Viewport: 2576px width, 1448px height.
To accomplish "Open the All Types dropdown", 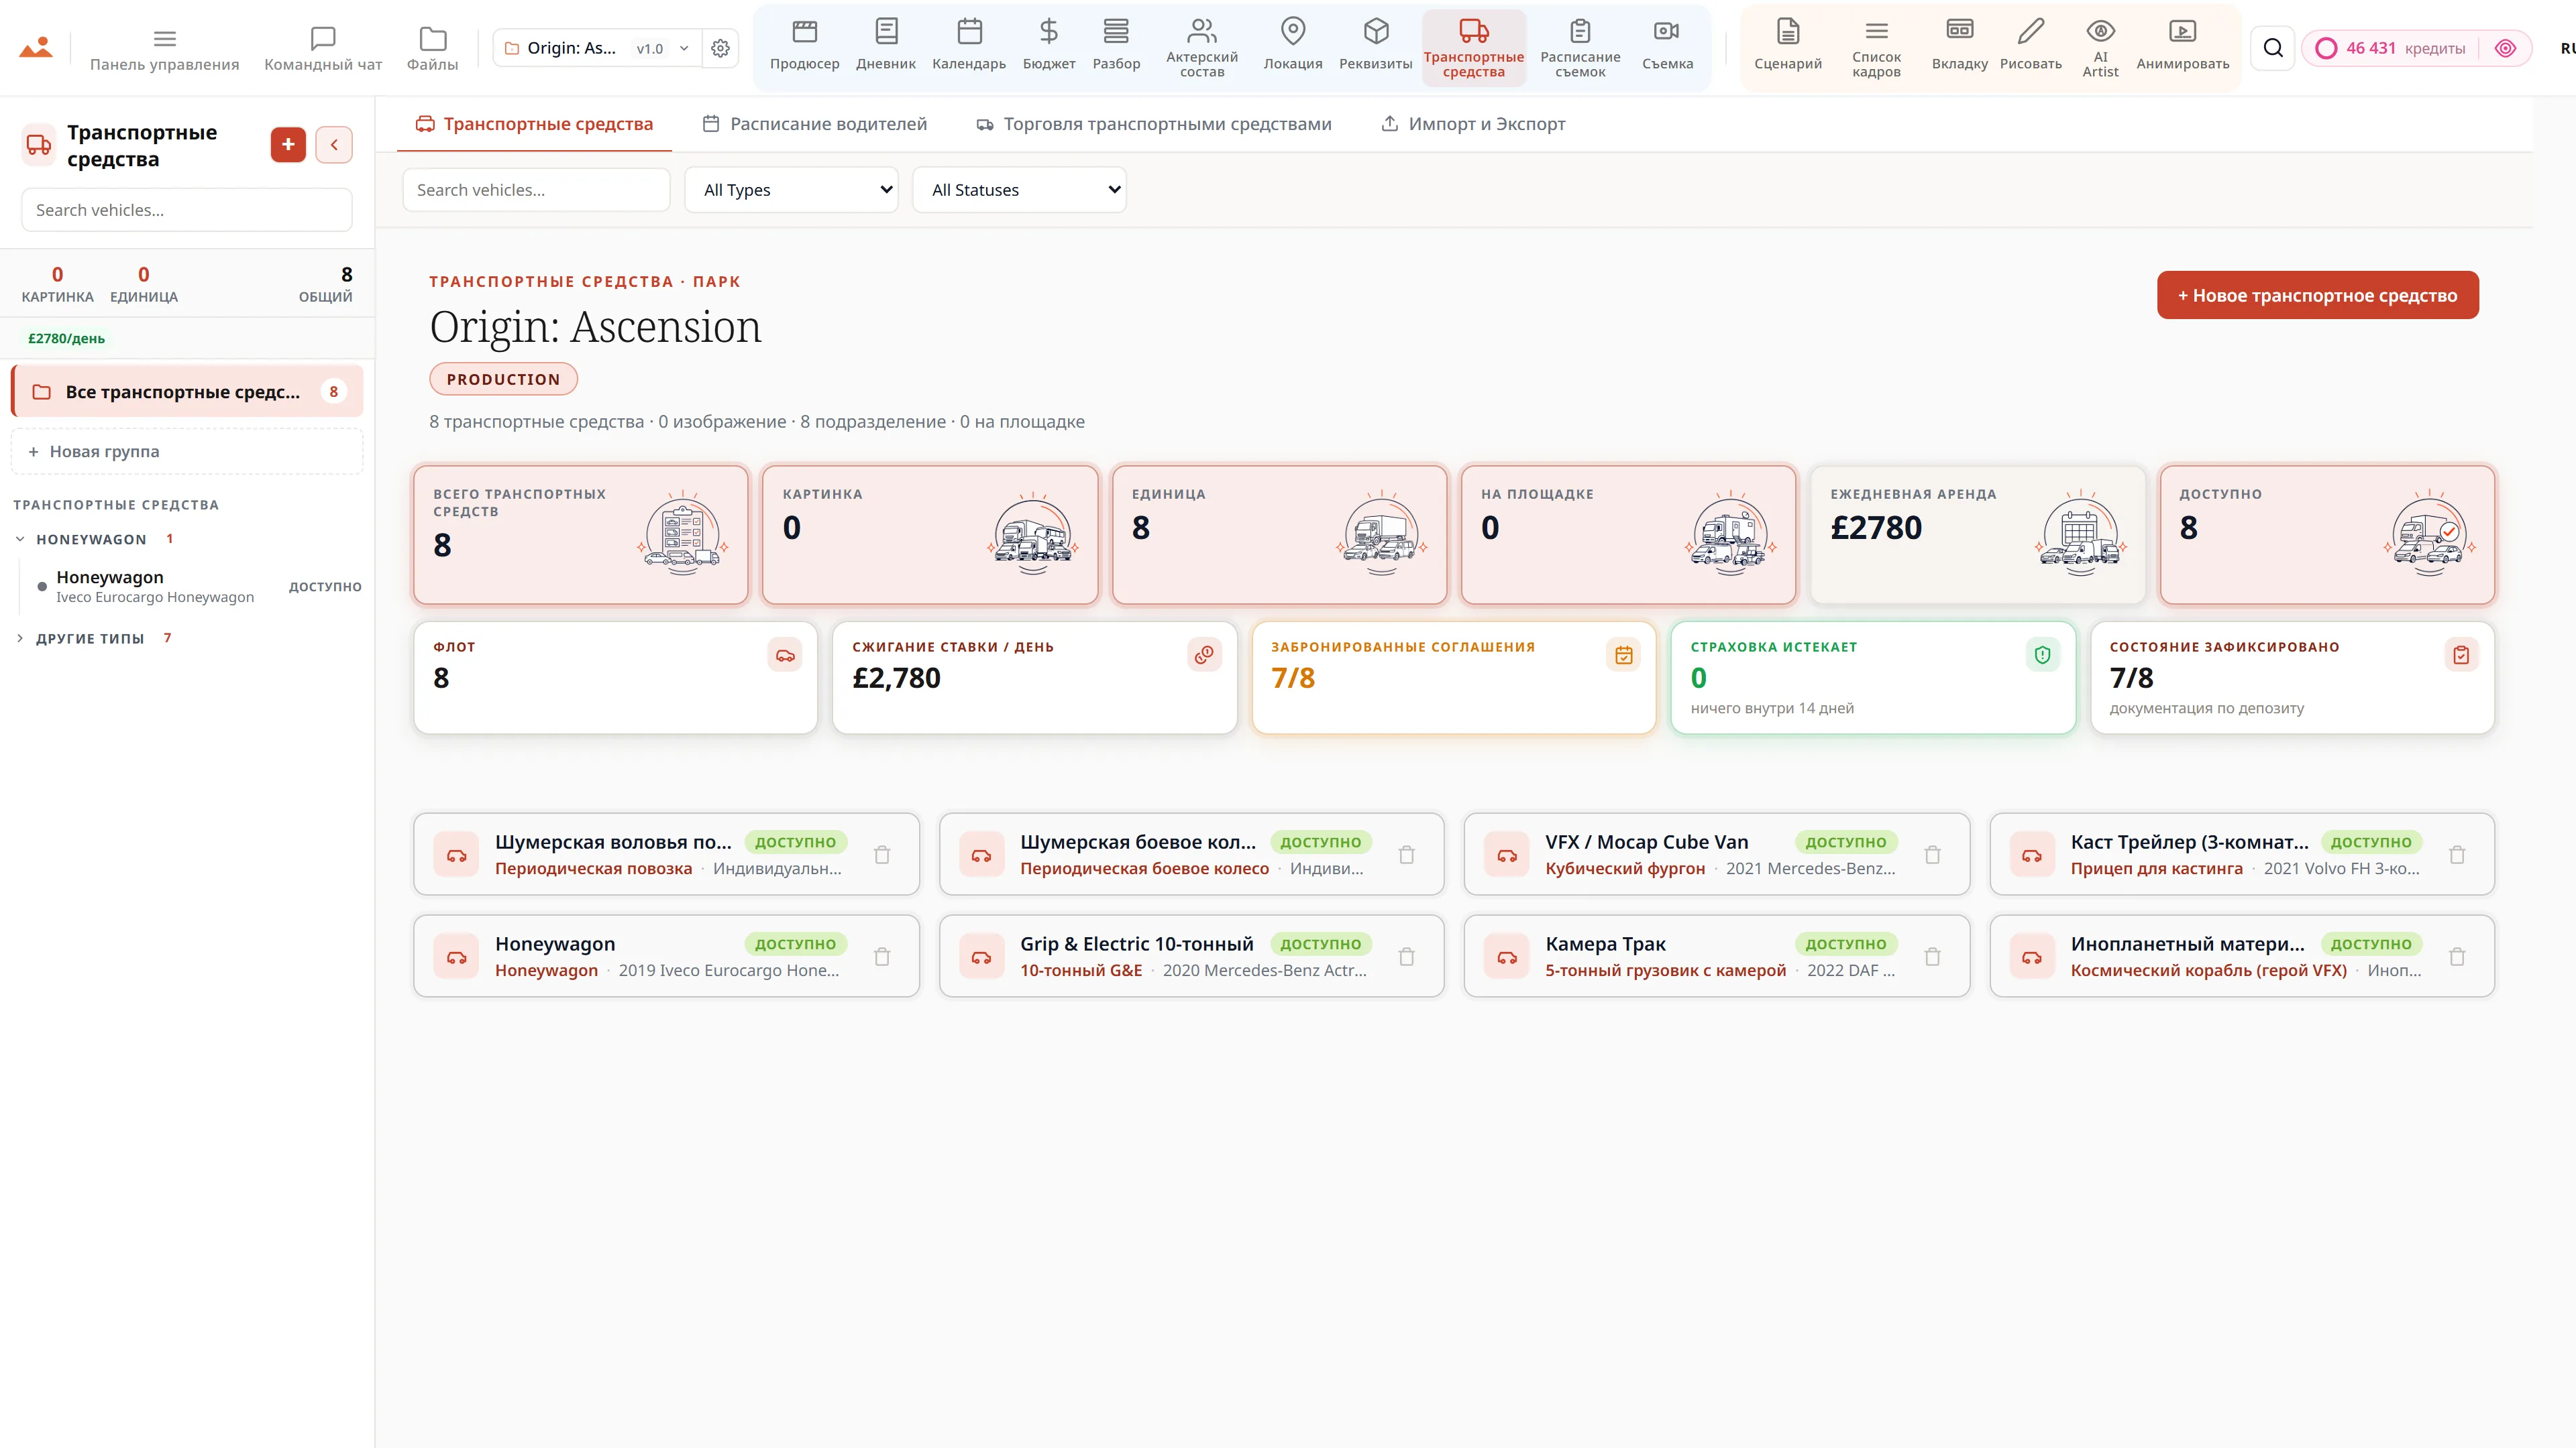I will tap(792, 190).
